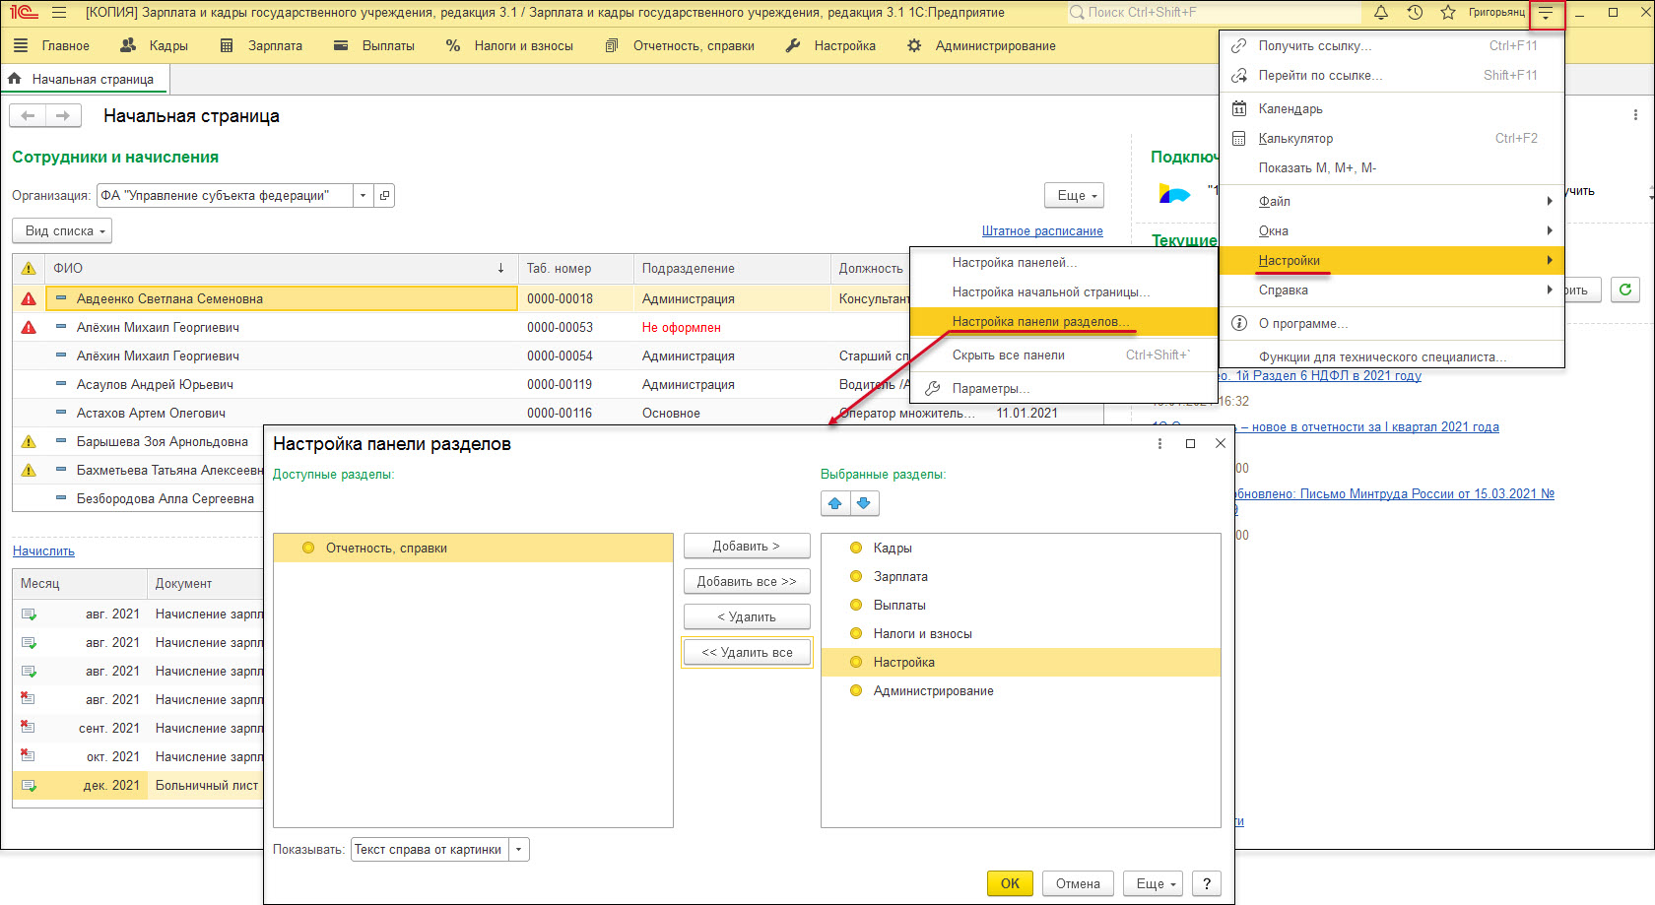1655x905 pixels.
Task: Open dialog options three-dot menu
Action: 1159,444
